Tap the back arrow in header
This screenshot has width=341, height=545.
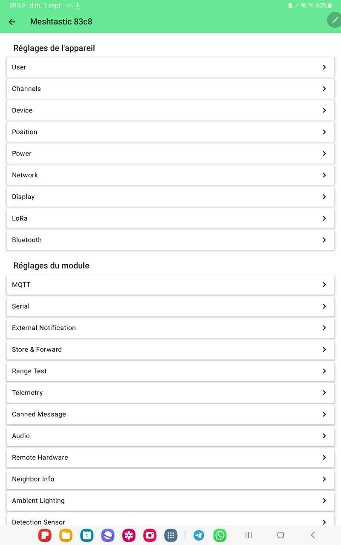point(12,22)
